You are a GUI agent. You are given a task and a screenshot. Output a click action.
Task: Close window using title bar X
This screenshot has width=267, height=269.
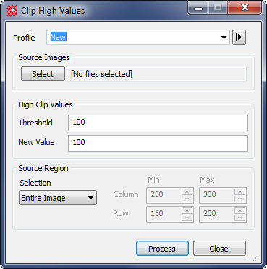(x=245, y=8)
